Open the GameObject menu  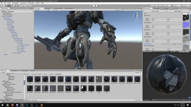point(15,3)
